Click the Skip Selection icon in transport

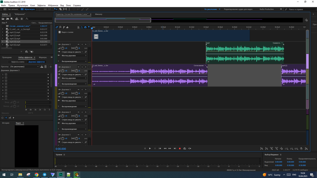(190, 148)
